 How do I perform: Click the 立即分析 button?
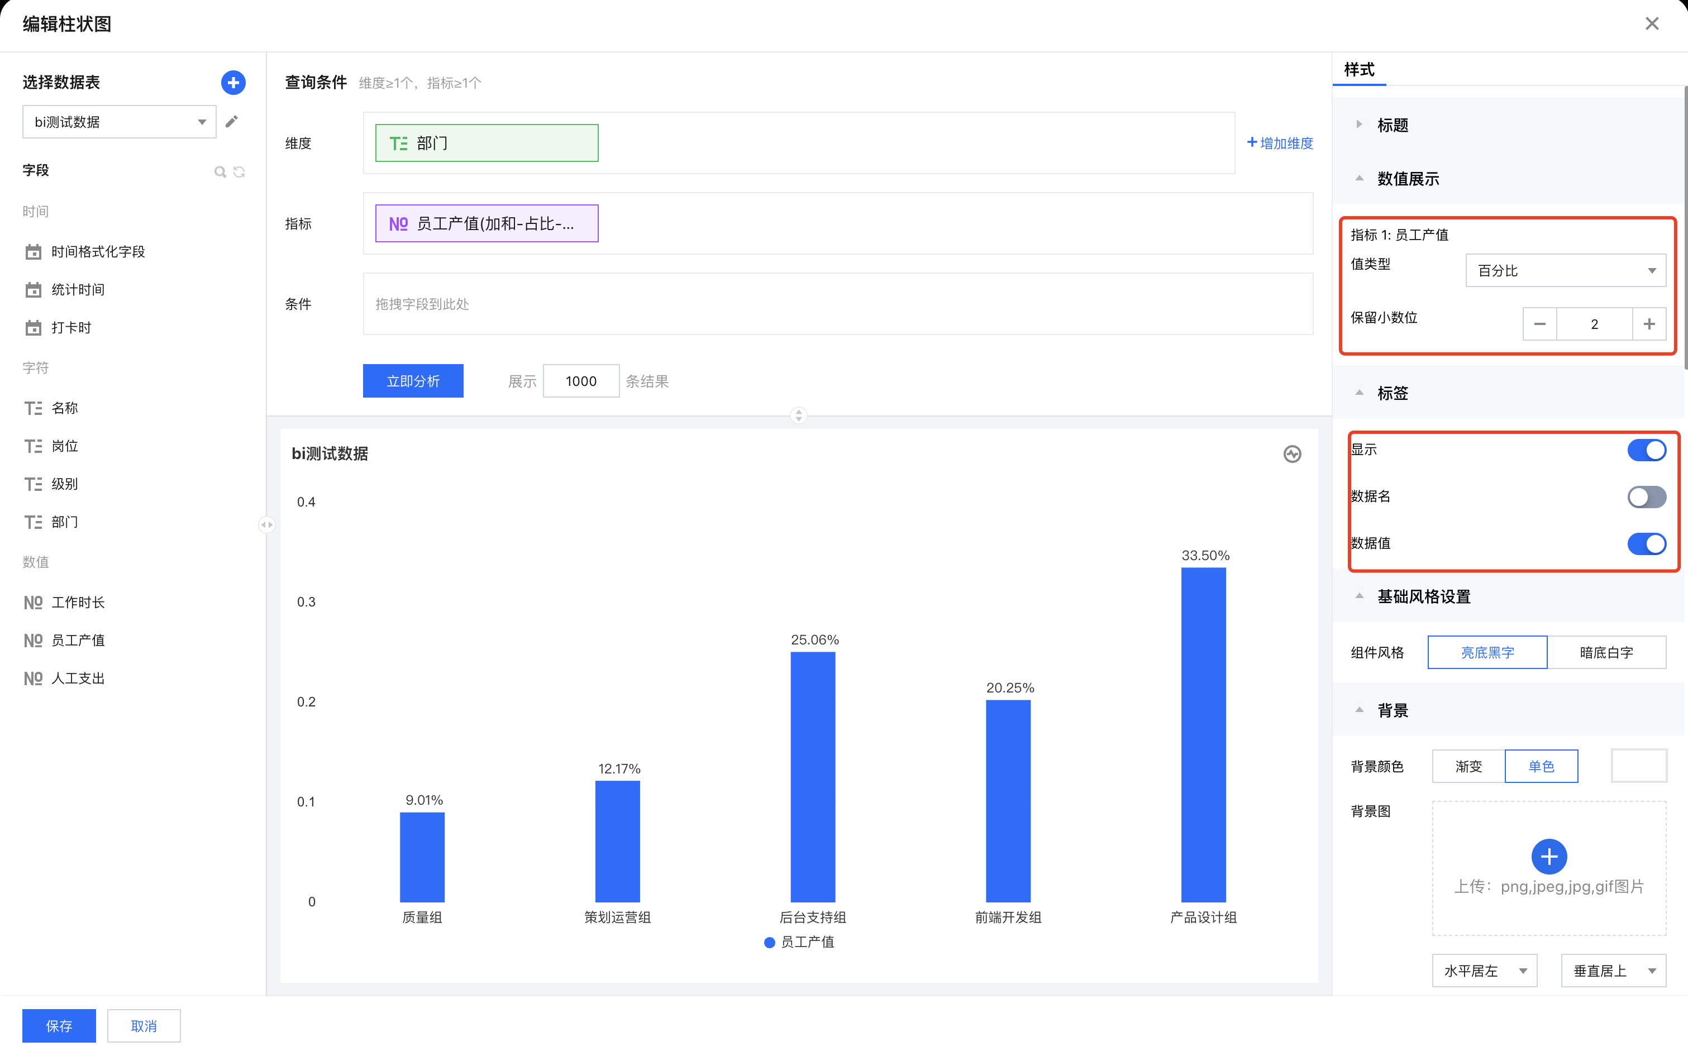click(x=413, y=381)
